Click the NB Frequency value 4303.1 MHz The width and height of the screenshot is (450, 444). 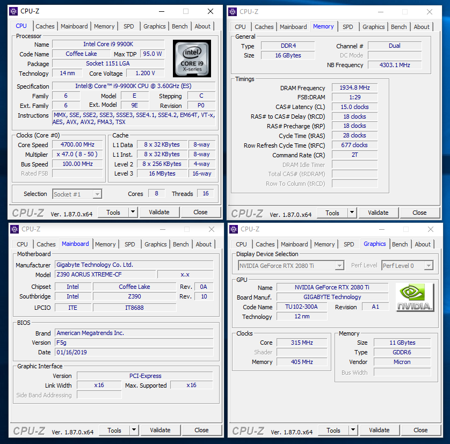click(395, 65)
